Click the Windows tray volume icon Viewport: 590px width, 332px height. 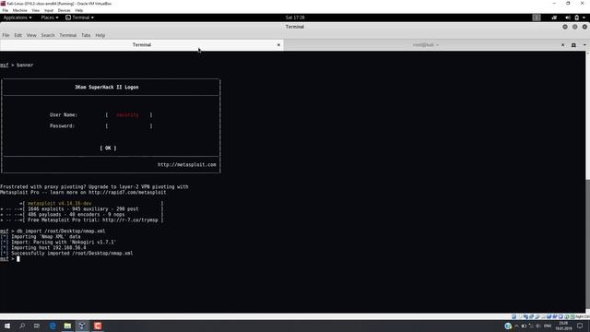pos(537,326)
